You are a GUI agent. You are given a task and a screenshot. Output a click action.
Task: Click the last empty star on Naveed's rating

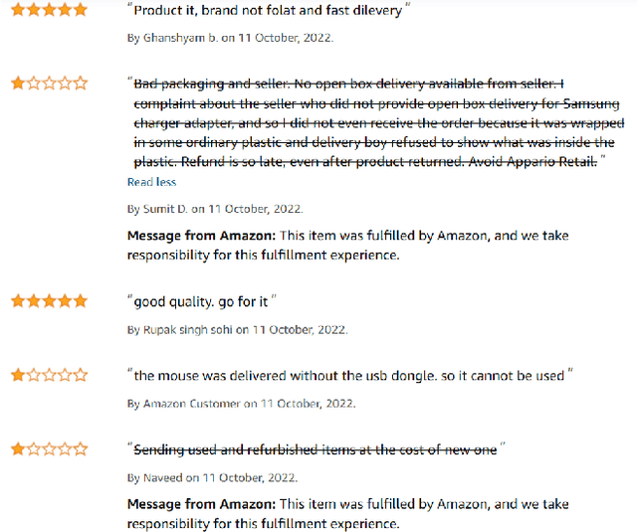(81, 449)
